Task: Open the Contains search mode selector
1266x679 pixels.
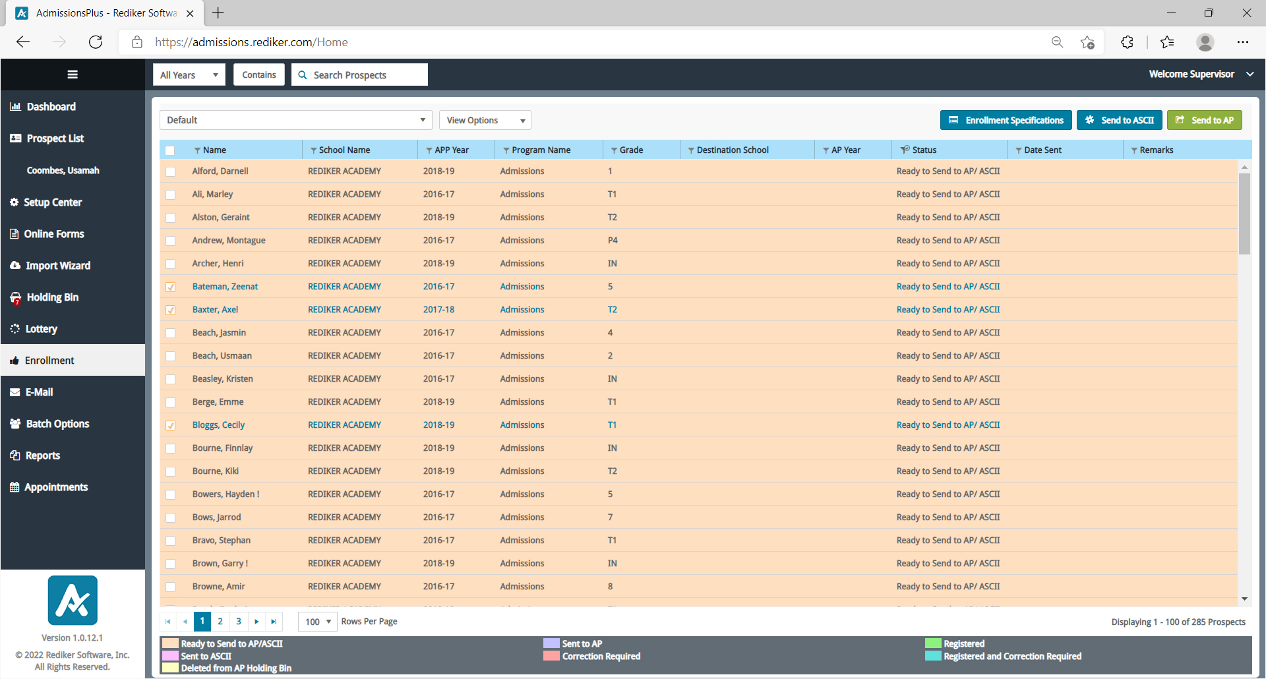Action: 259,74
